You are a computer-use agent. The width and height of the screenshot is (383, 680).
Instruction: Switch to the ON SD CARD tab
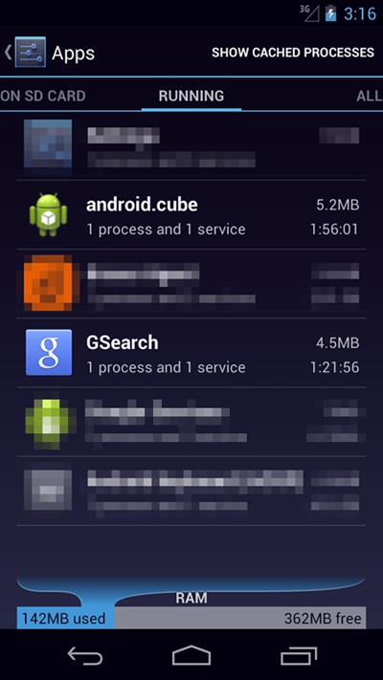coord(42,96)
